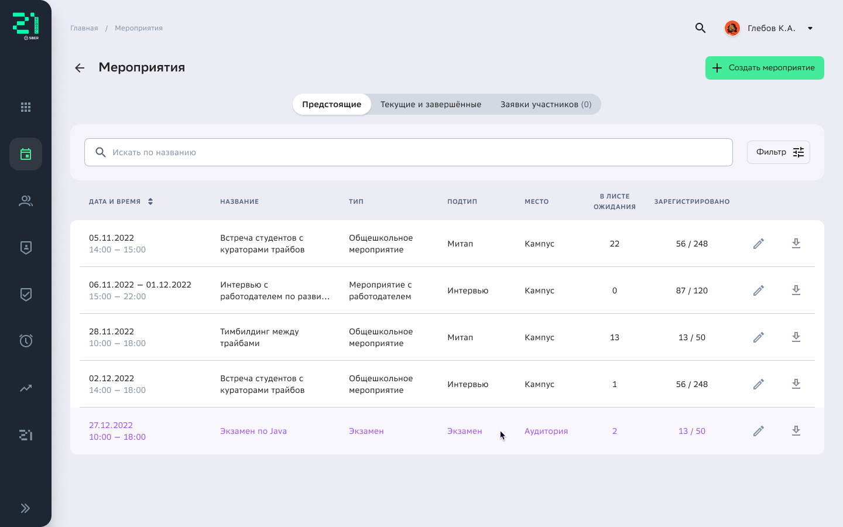The width and height of the screenshot is (843, 527).
Task: Open the analytics trend icon in sidebar
Action: point(26,388)
